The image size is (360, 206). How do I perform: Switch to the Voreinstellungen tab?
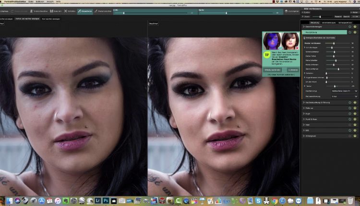tap(328, 23)
